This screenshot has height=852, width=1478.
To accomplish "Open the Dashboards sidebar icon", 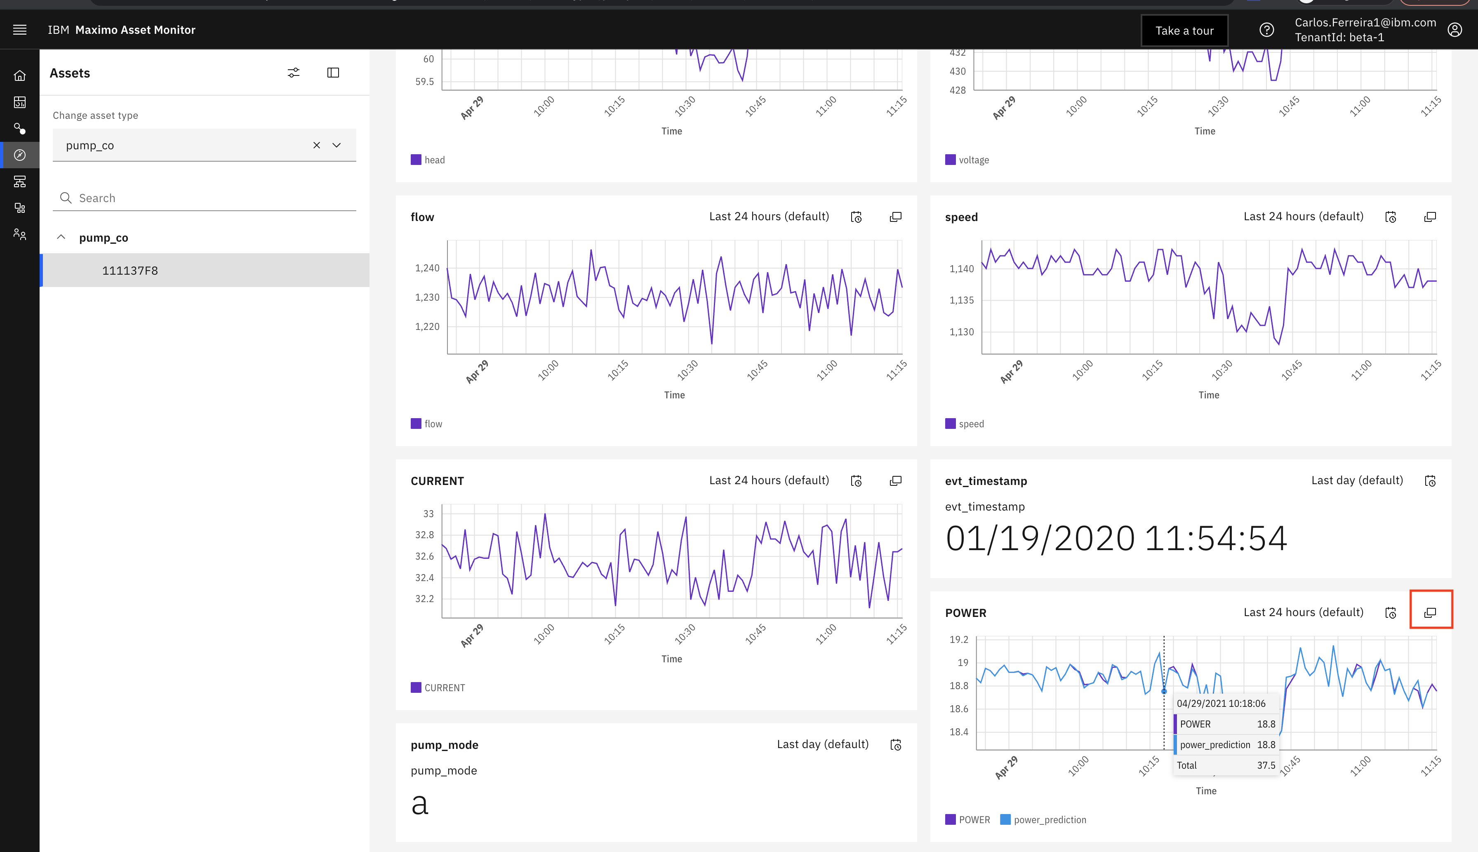I will (20, 102).
